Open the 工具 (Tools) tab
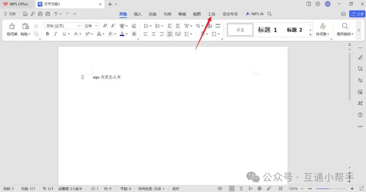The image size is (366, 192). (x=211, y=14)
